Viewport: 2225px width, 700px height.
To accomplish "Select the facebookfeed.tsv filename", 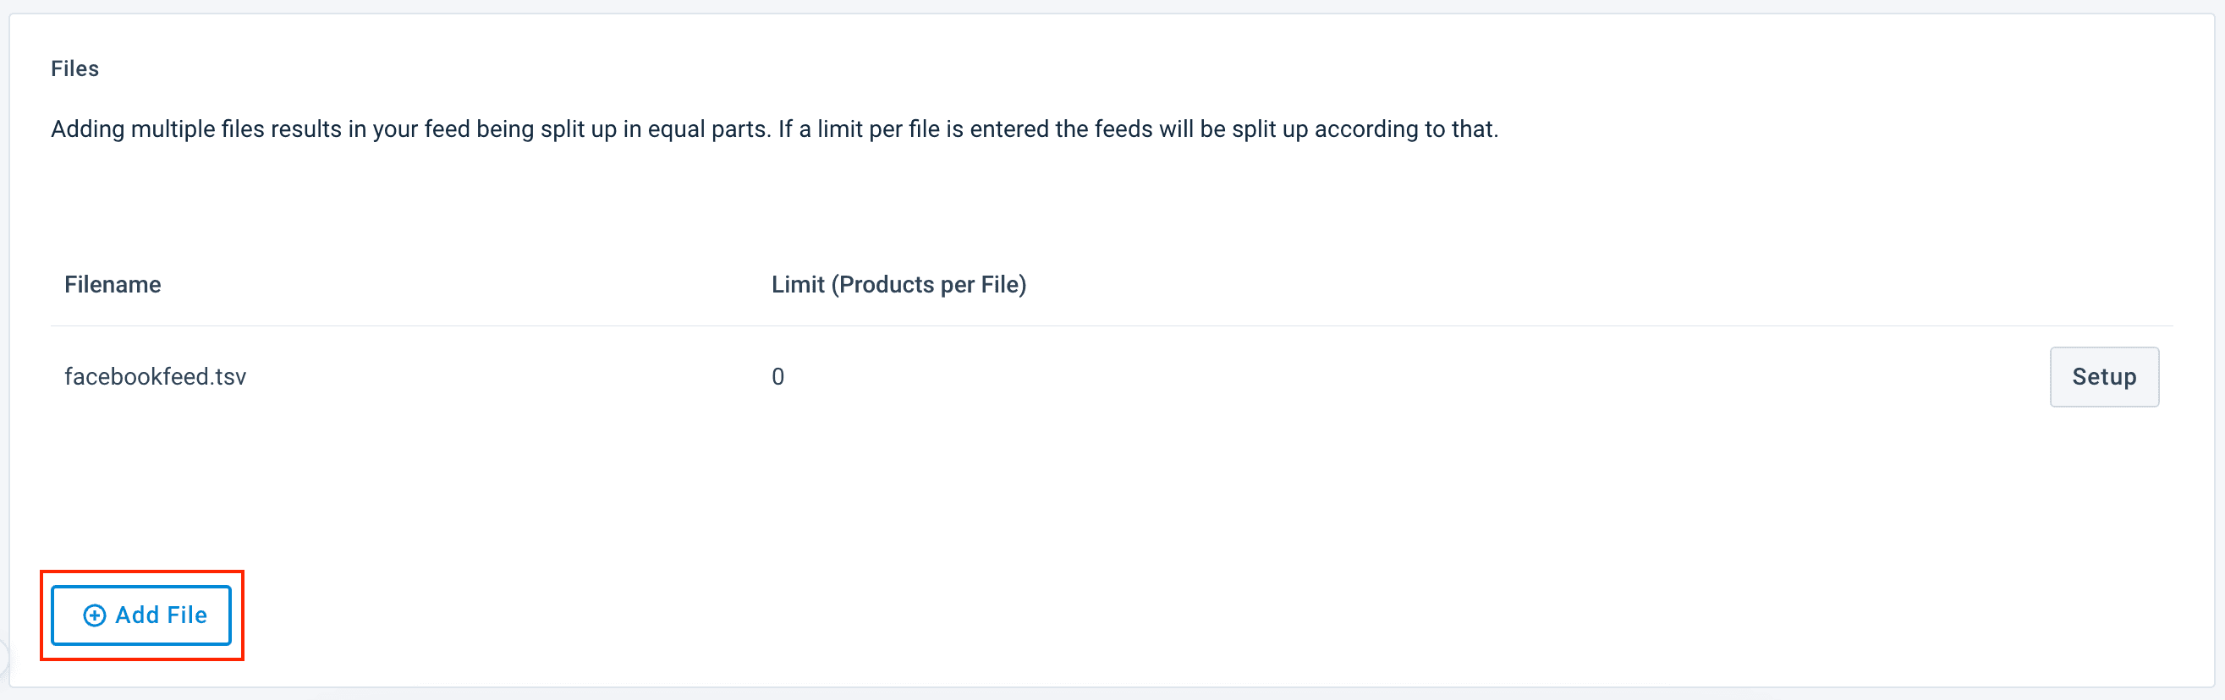I will coord(156,376).
